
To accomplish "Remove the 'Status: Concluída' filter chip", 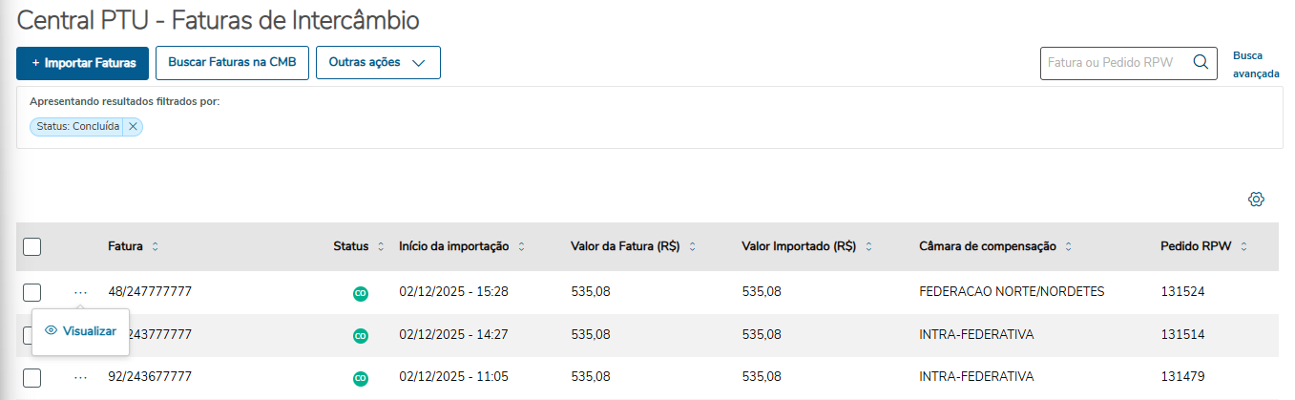I will (133, 126).
